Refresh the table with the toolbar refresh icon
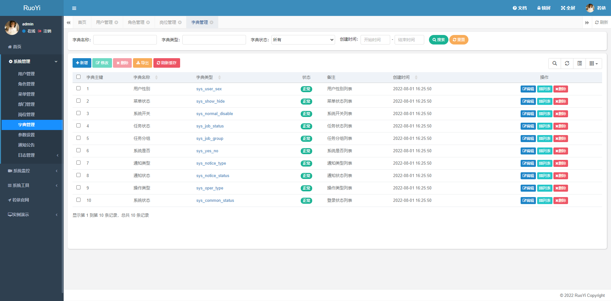611x301 pixels. (x=567, y=63)
